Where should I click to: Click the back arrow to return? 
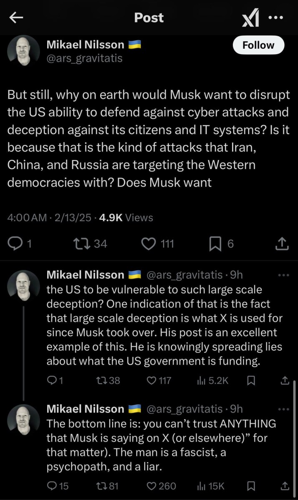16,17
